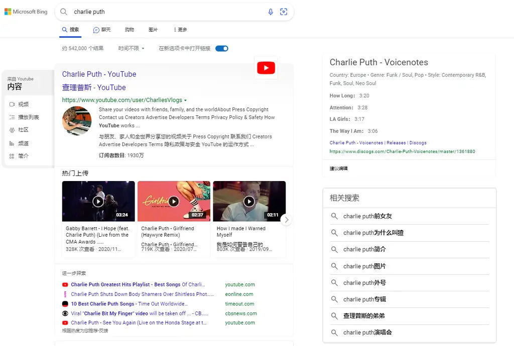Open 10 Best Charlie Puth Songs link
The height and width of the screenshot is (346, 514).
tap(129, 304)
